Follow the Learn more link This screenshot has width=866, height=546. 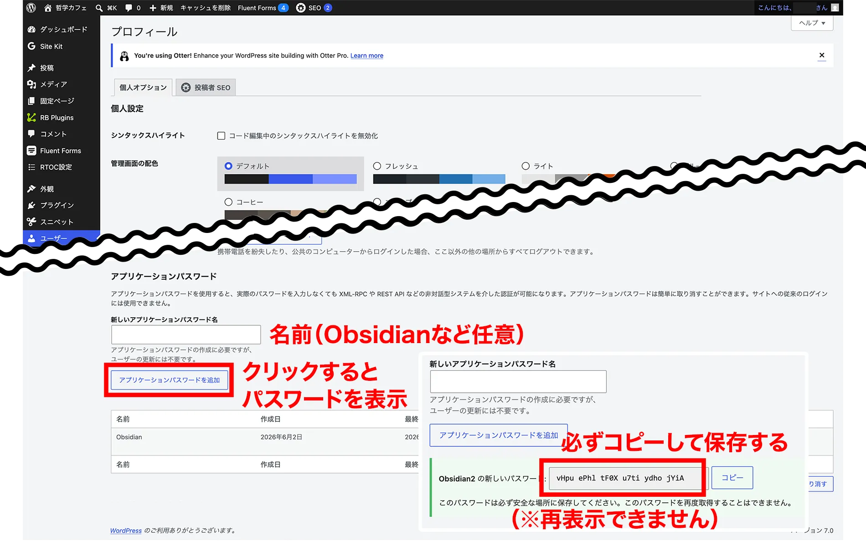[x=367, y=56]
